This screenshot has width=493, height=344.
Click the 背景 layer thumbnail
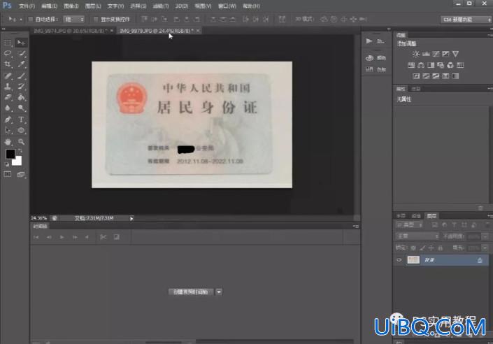click(x=413, y=259)
